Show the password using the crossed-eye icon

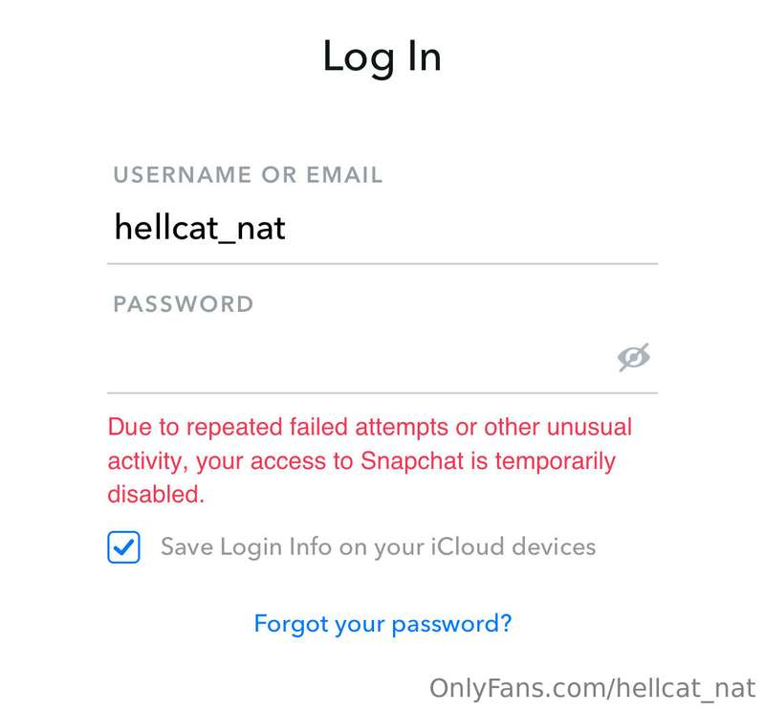click(633, 357)
